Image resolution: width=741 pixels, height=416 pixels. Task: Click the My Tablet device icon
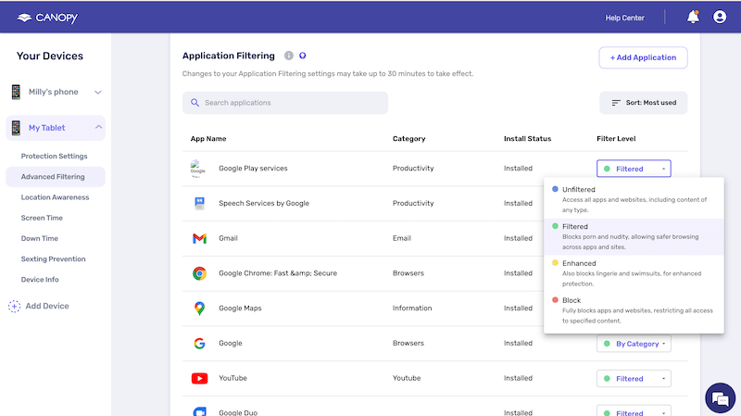pyautogui.click(x=16, y=128)
